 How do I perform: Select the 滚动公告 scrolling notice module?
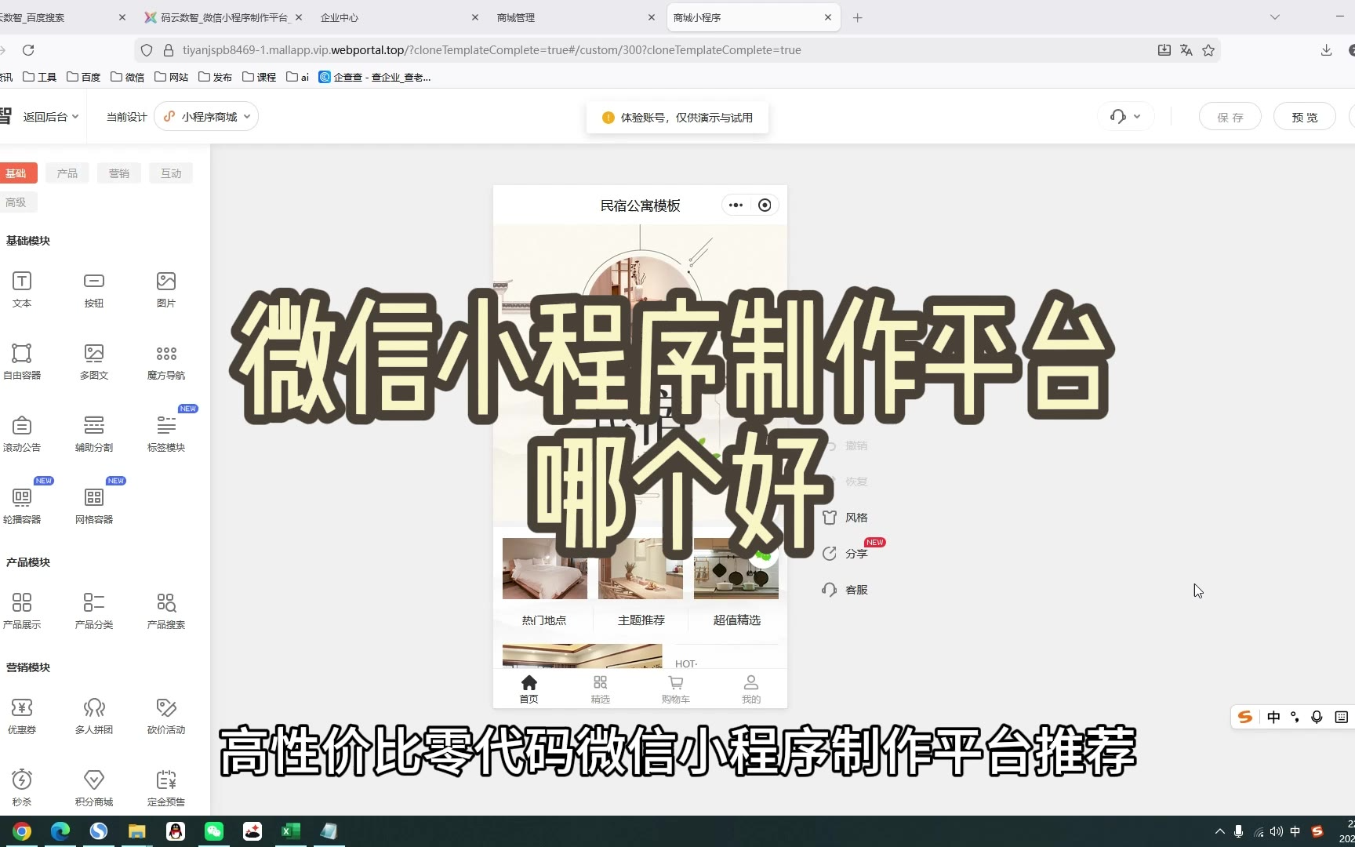[22, 426]
